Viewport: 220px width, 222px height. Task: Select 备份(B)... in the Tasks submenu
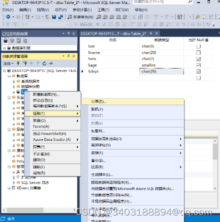132,160
